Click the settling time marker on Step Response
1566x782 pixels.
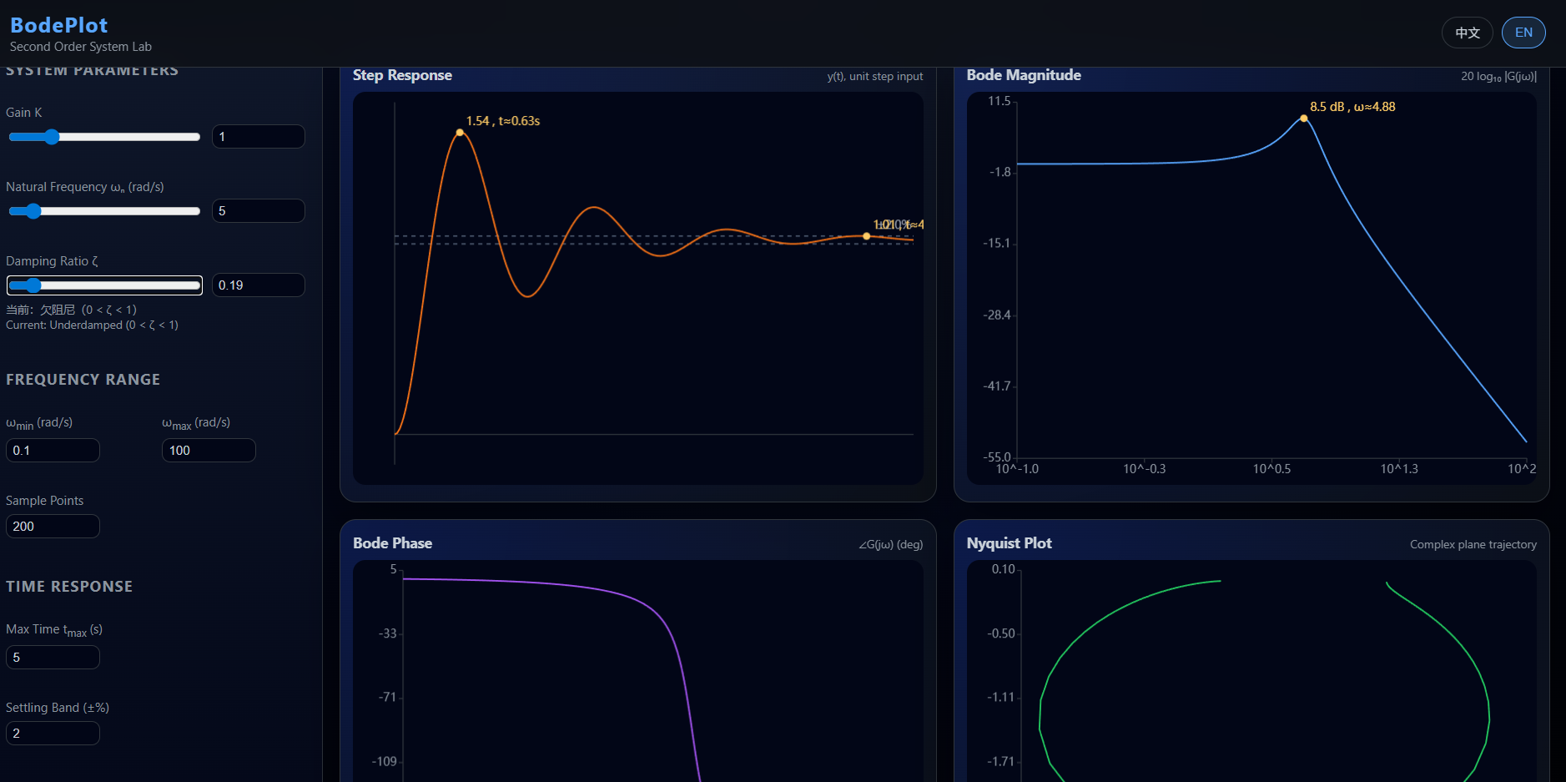point(867,236)
